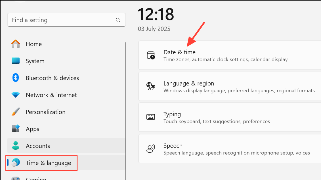Click 'Touch keyboard, text suggestions, preferences' description
Viewport: 321px width, 180px height.
pyautogui.click(x=217, y=121)
